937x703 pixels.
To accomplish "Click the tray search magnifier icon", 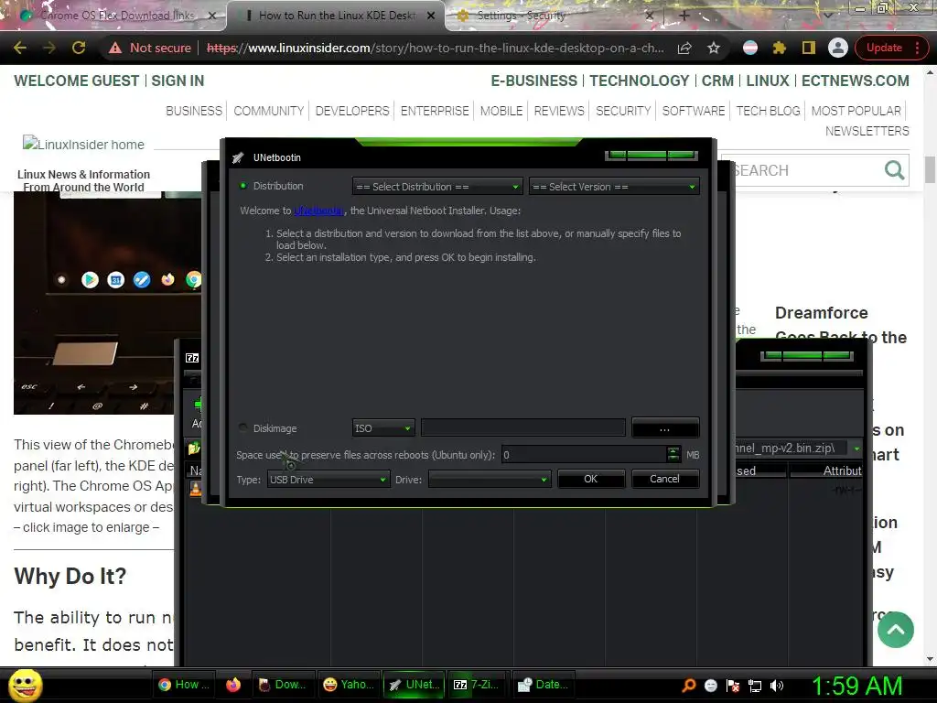I will [x=689, y=685].
